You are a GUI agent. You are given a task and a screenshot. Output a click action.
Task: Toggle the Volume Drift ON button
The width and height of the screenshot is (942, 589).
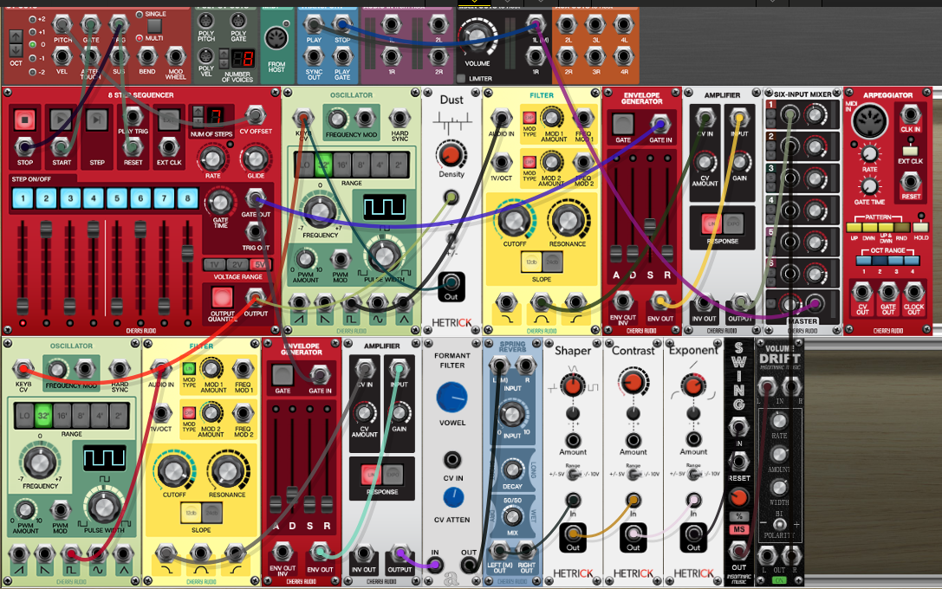point(778,580)
